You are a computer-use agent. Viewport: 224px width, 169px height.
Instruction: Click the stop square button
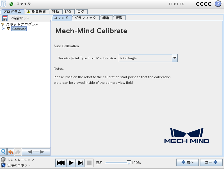click(89, 163)
